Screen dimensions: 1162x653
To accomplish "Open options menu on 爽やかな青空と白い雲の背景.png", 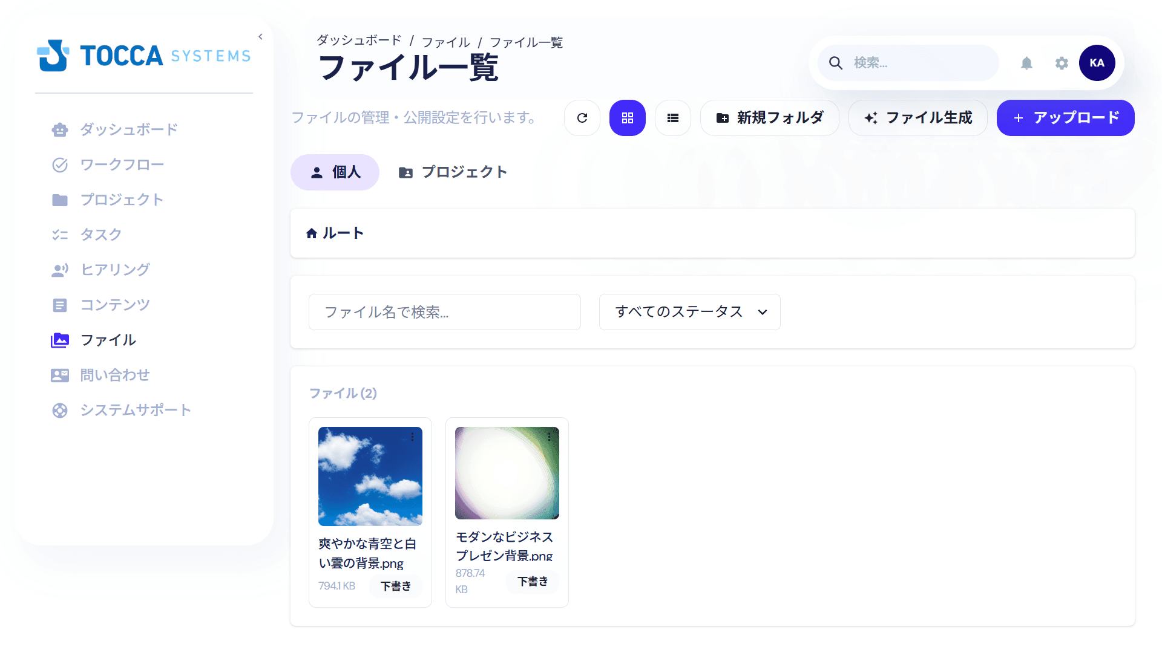I will click(412, 437).
